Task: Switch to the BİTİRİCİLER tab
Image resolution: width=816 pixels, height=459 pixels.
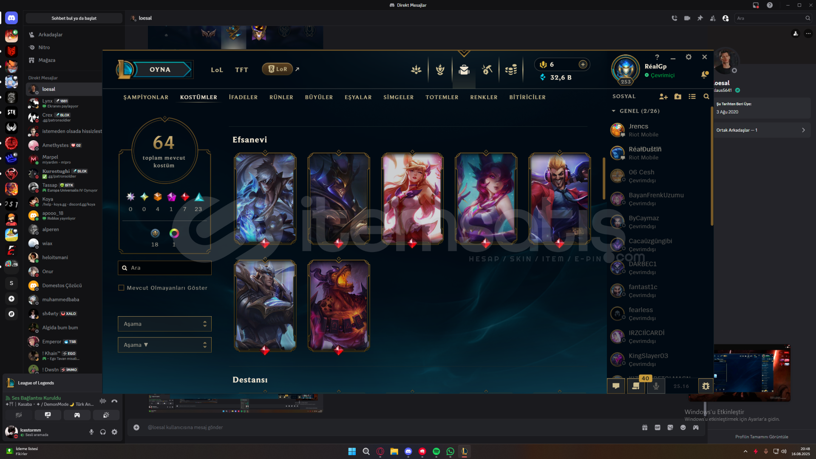Action: click(527, 97)
